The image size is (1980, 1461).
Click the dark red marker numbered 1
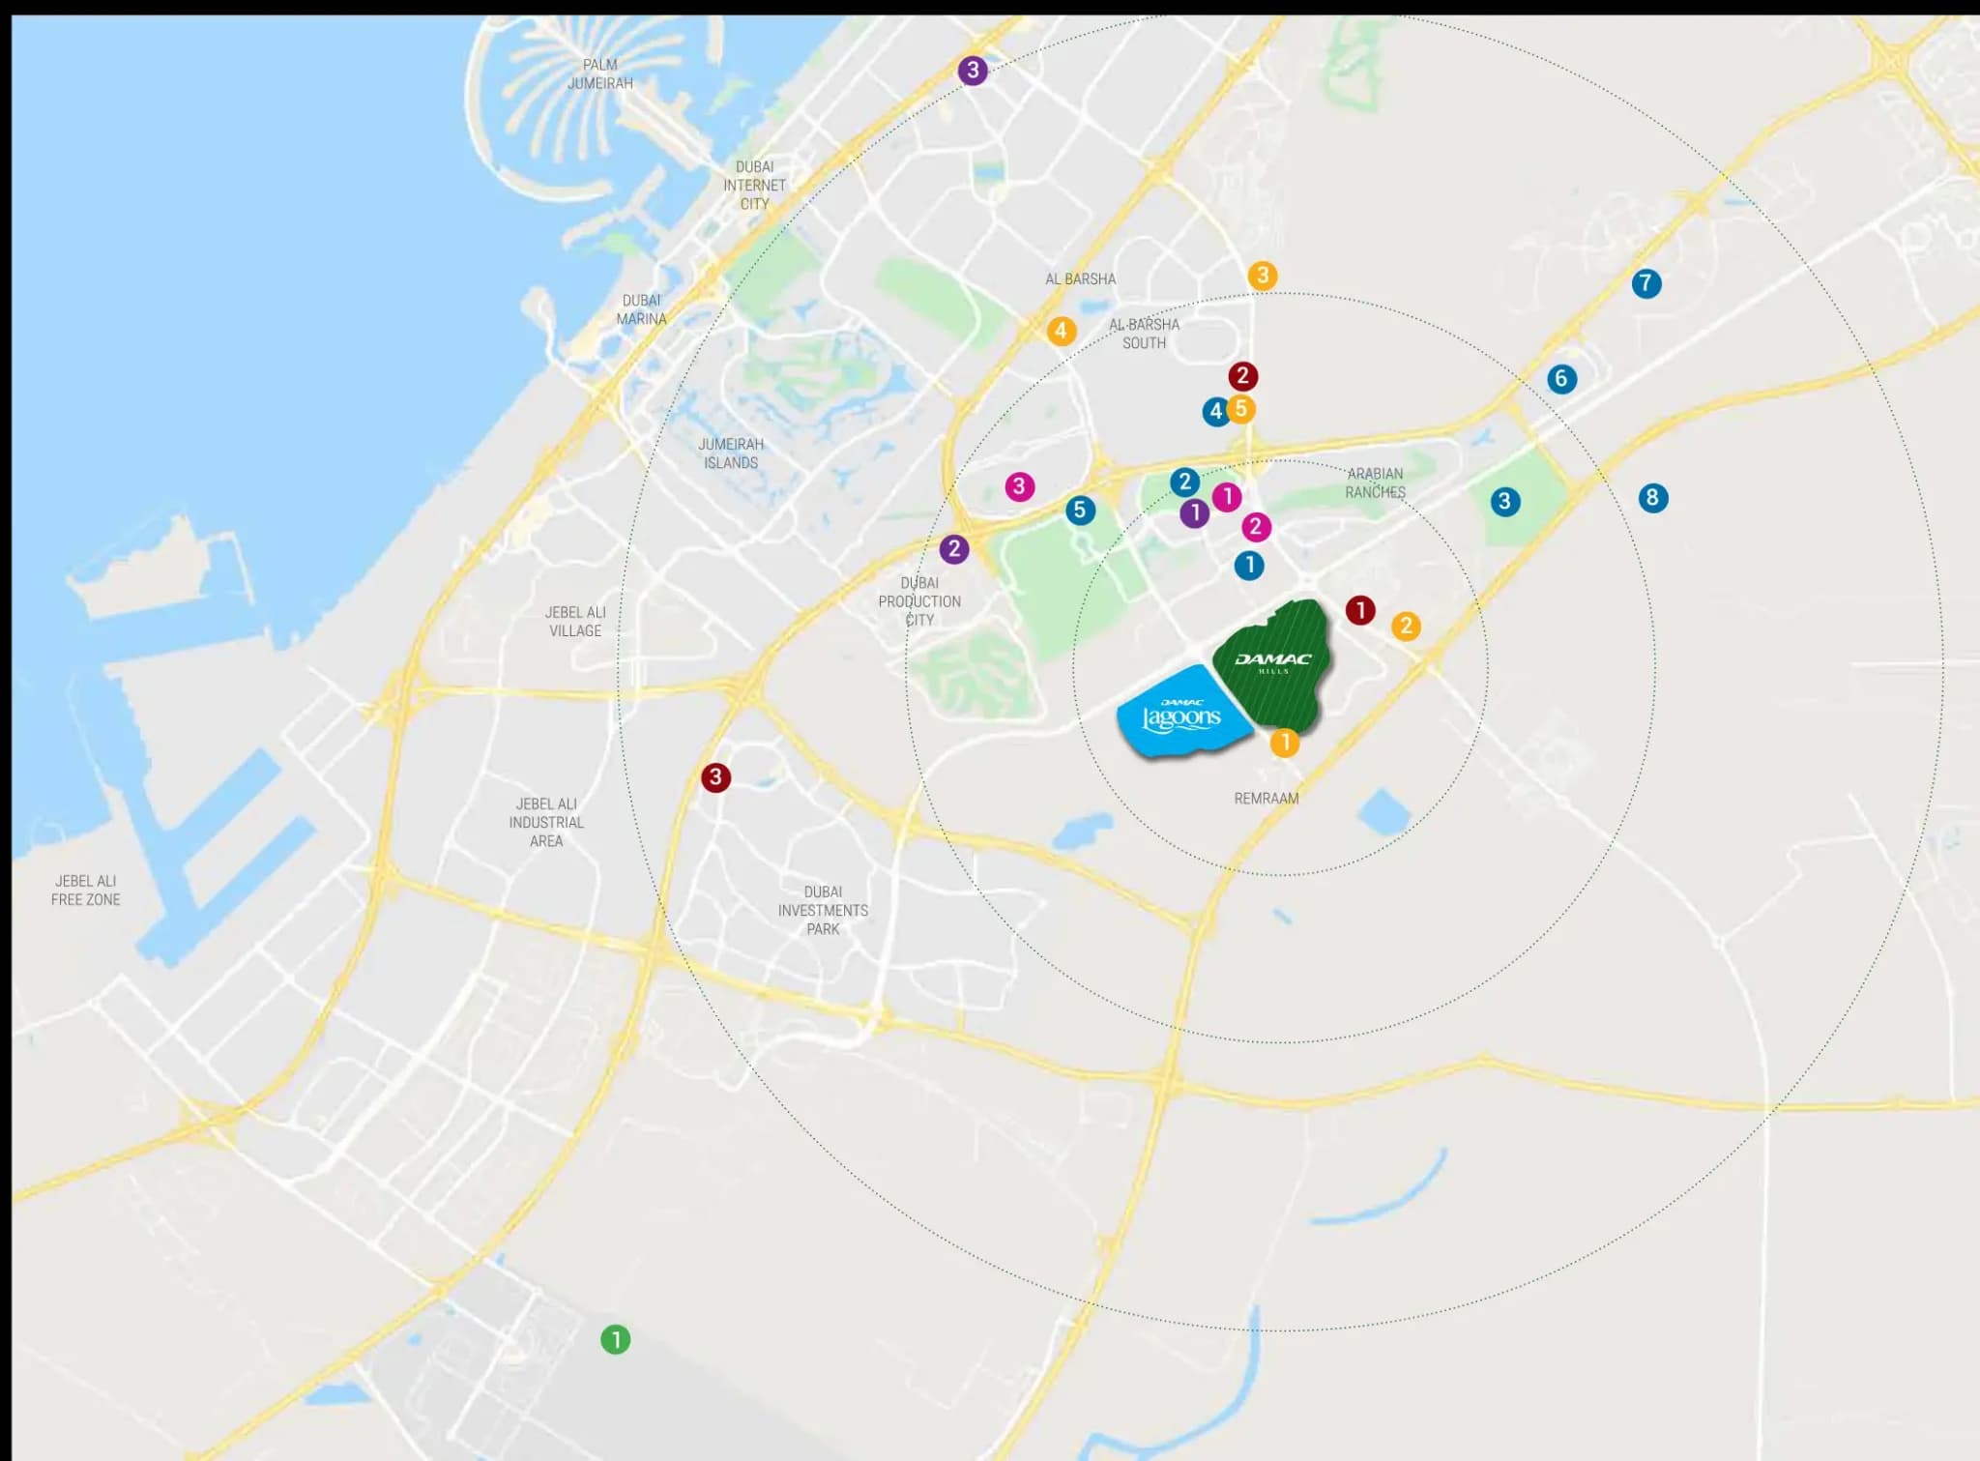(1360, 610)
